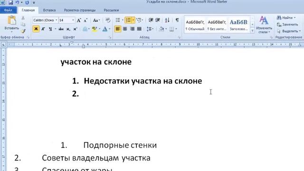Apply the Заголовок style
This screenshot has width=304, height=171.
click(x=238, y=25)
